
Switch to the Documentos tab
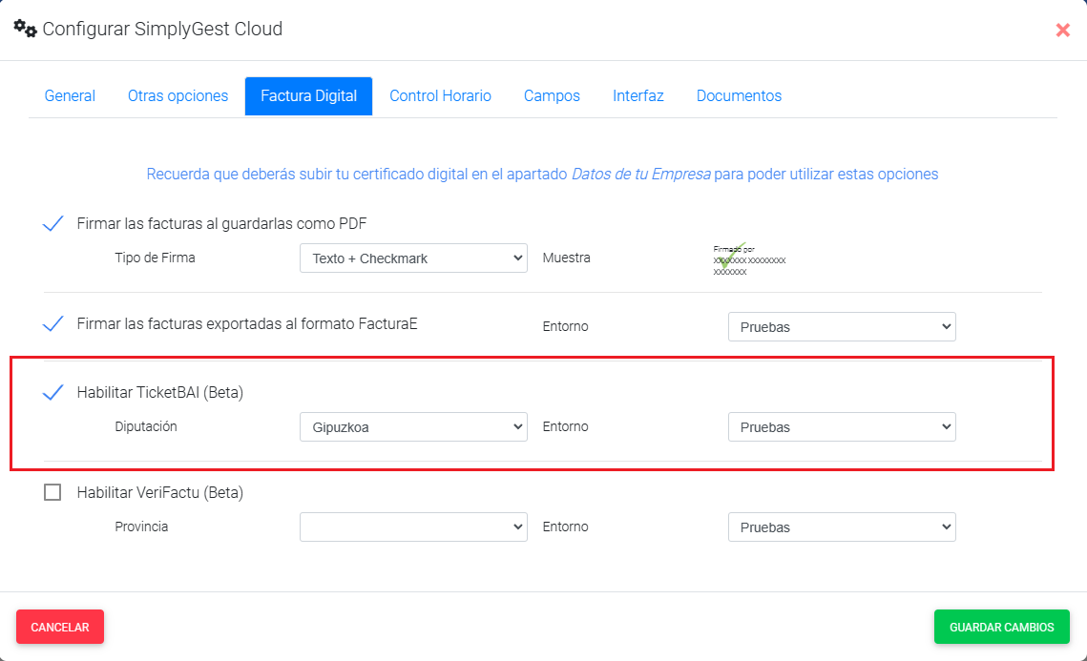pos(739,95)
